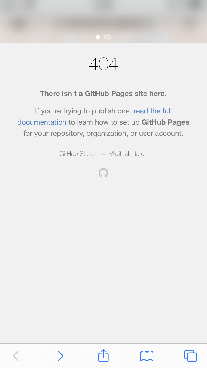
Task: Click the GitHub Octocat logo
Action: [x=103, y=173]
